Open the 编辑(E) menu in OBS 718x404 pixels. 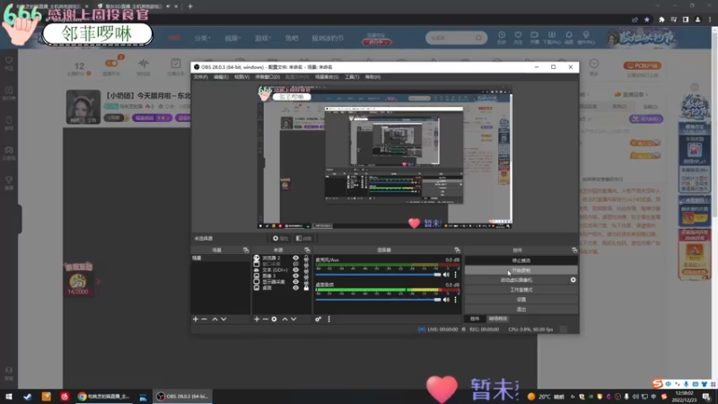click(221, 77)
